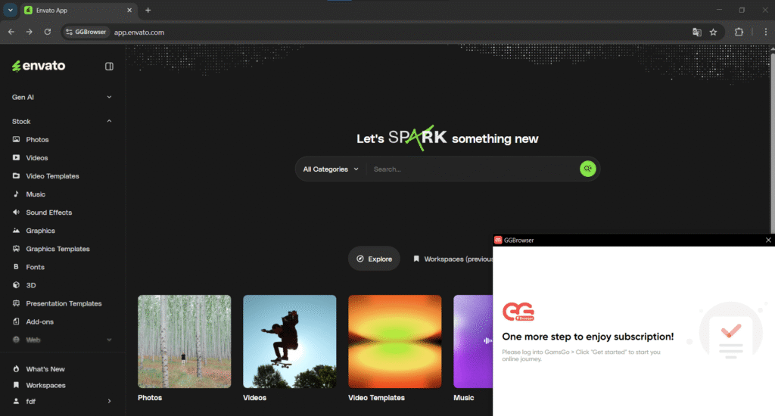Click the Envato logo in the sidebar
This screenshot has height=416, width=775.
coord(39,66)
